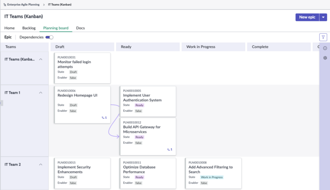Click dependency count on Build API Gateway card

170,150
